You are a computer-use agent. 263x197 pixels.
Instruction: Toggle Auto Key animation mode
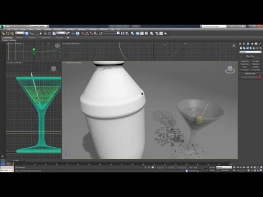(x=212, y=167)
